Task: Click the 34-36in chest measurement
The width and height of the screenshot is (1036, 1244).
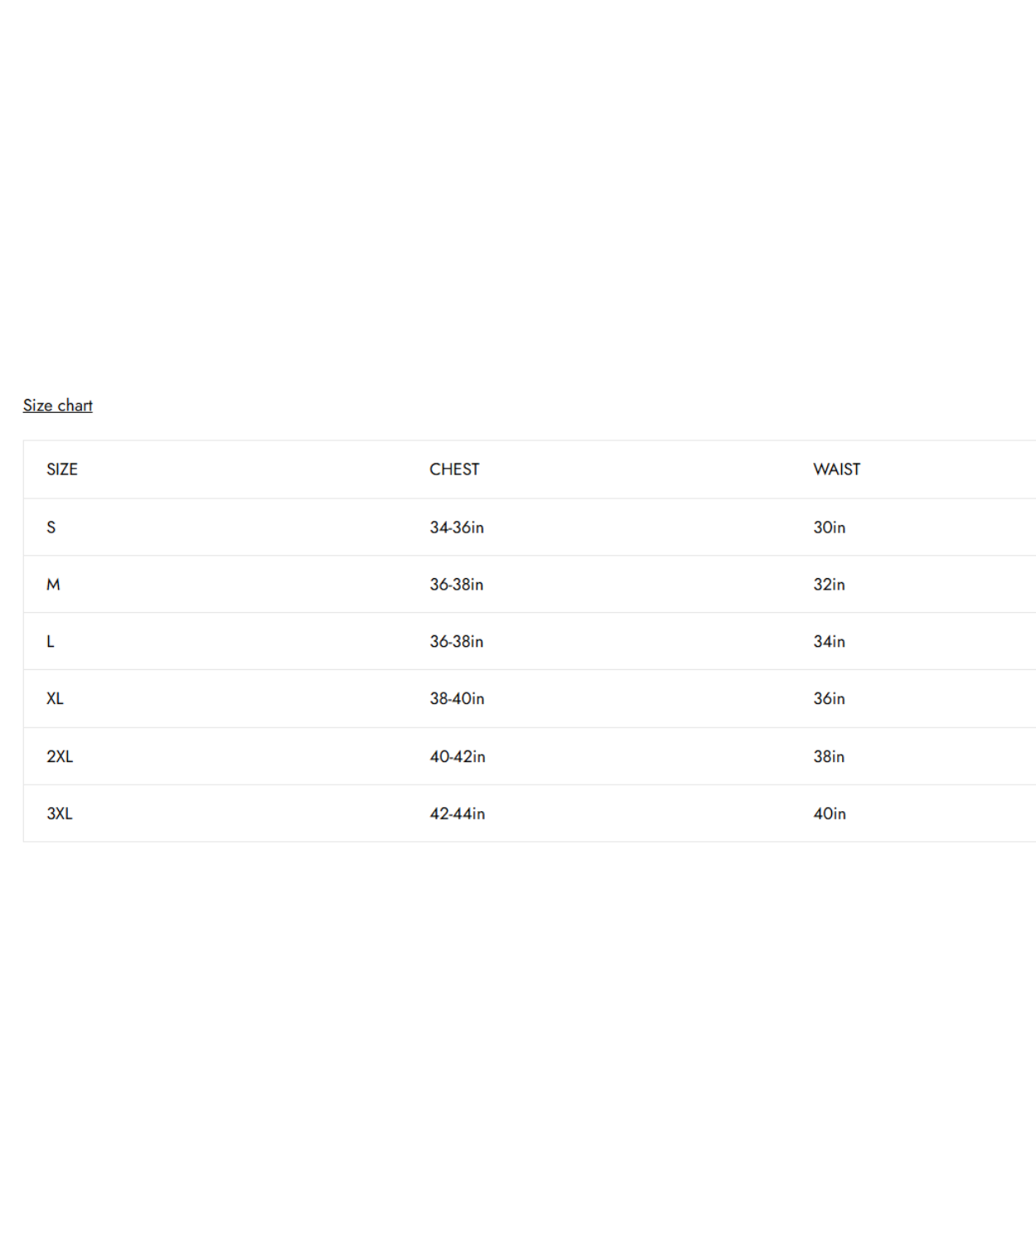Action: (x=457, y=527)
